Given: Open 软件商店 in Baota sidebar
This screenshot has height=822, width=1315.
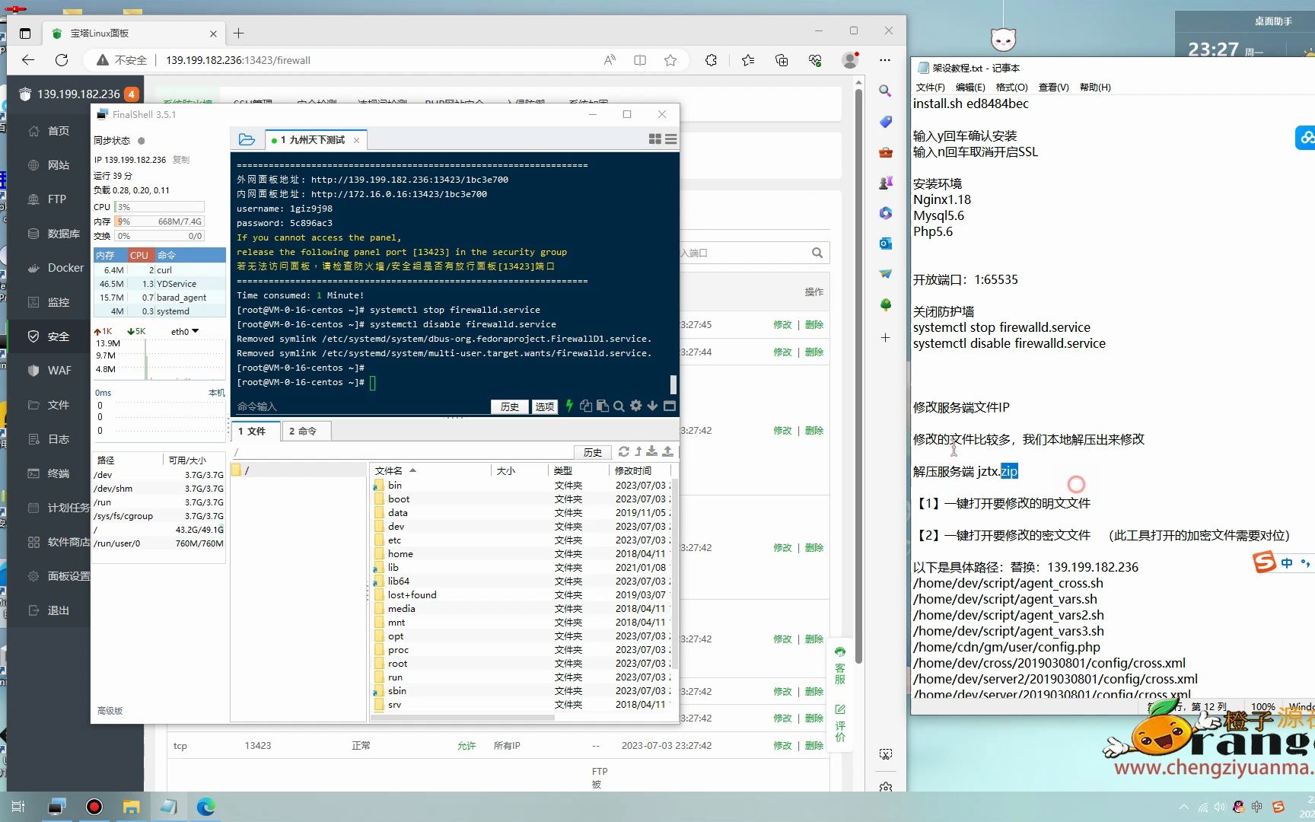Looking at the screenshot, I should tap(68, 542).
